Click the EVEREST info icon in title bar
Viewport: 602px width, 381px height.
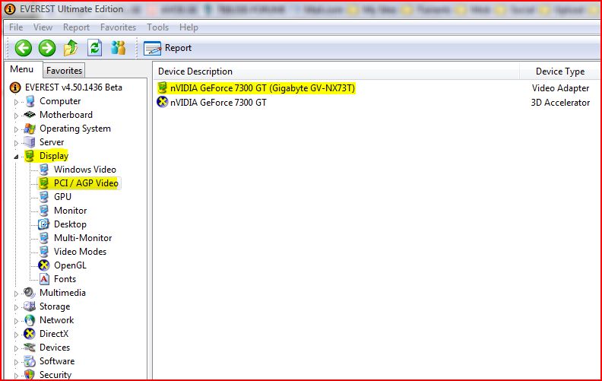[10, 9]
